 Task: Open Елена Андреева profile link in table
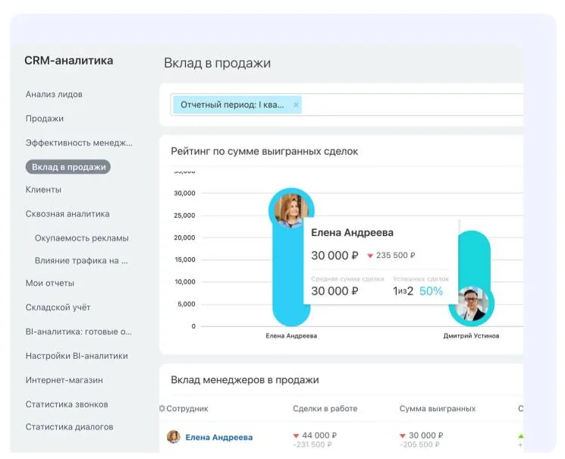click(218, 437)
